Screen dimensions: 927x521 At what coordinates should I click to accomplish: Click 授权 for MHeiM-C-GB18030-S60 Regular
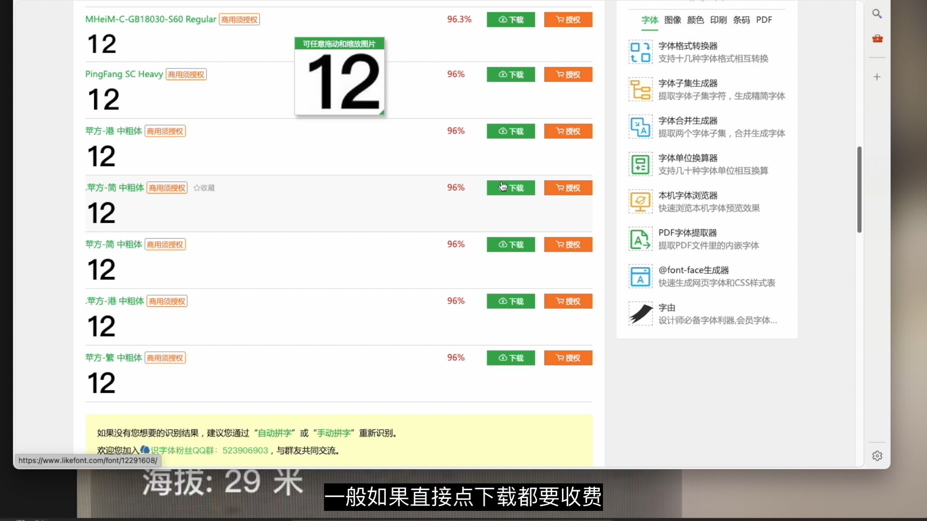pyautogui.click(x=568, y=20)
